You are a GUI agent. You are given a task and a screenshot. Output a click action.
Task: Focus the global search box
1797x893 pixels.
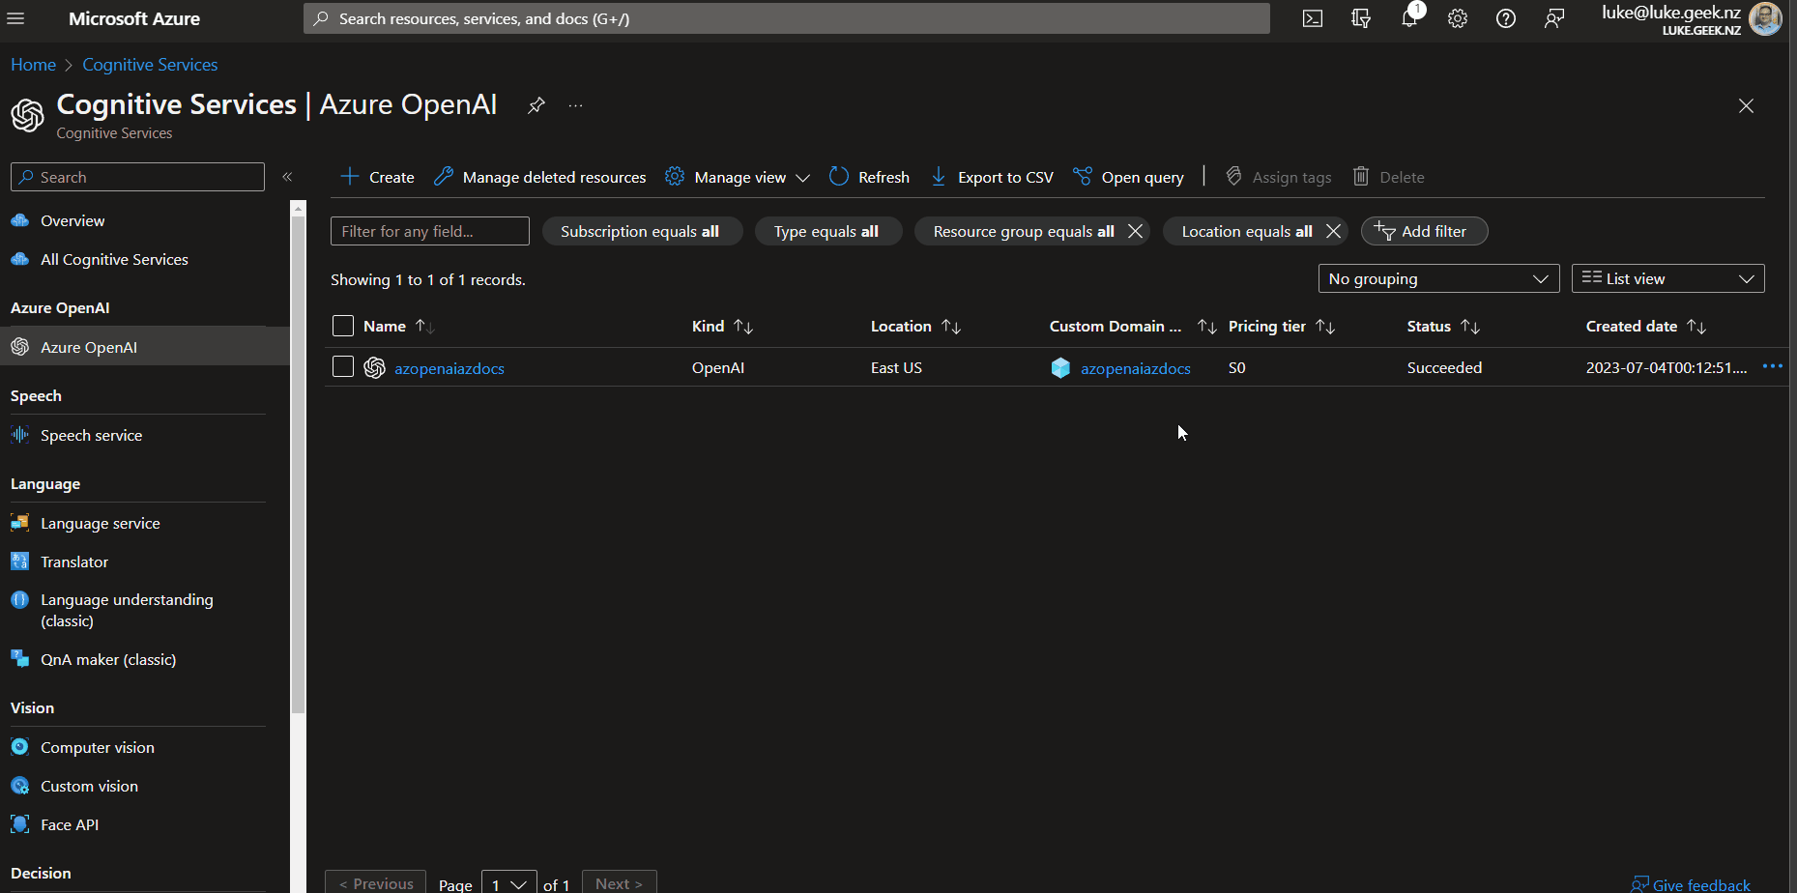click(787, 18)
